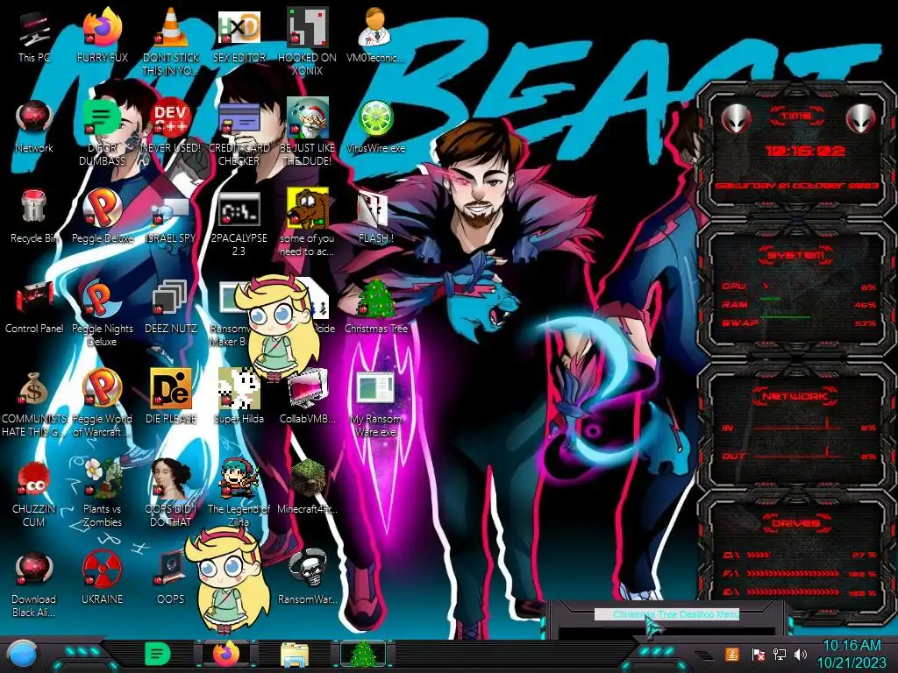Switch to the green app on the taskbar
This screenshot has width=898, height=673.
(x=157, y=654)
